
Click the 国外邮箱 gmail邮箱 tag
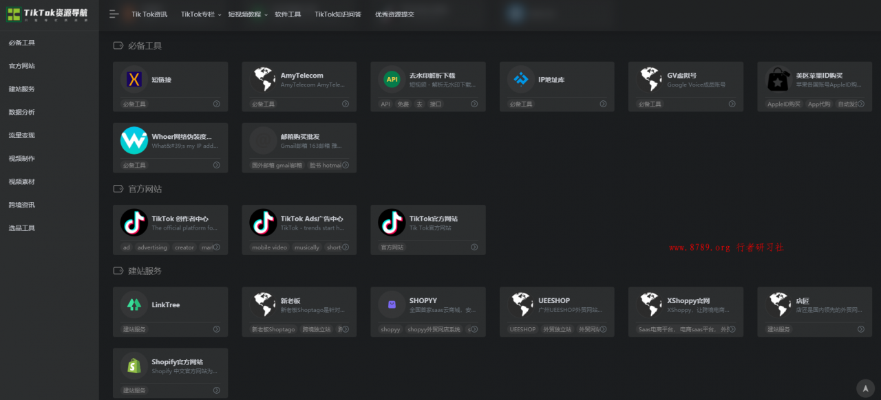277,165
